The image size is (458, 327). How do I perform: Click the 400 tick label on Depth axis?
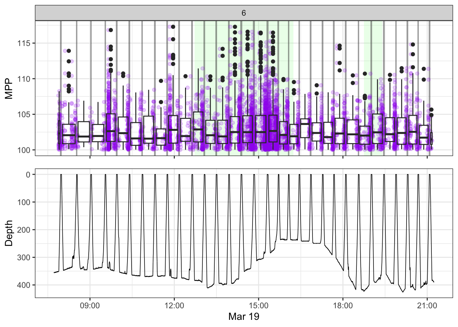pyautogui.click(x=25, y=285)
